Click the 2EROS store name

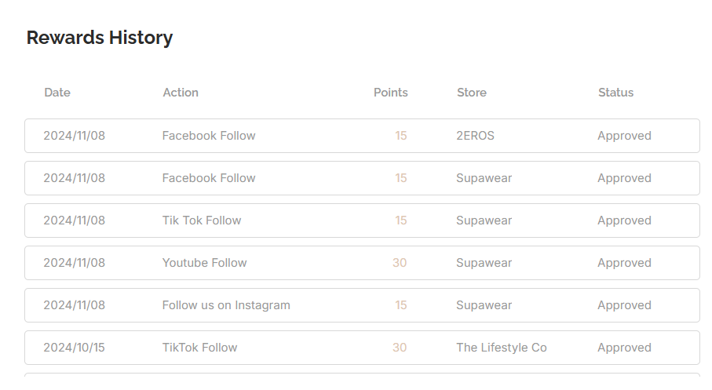[475, 136]
